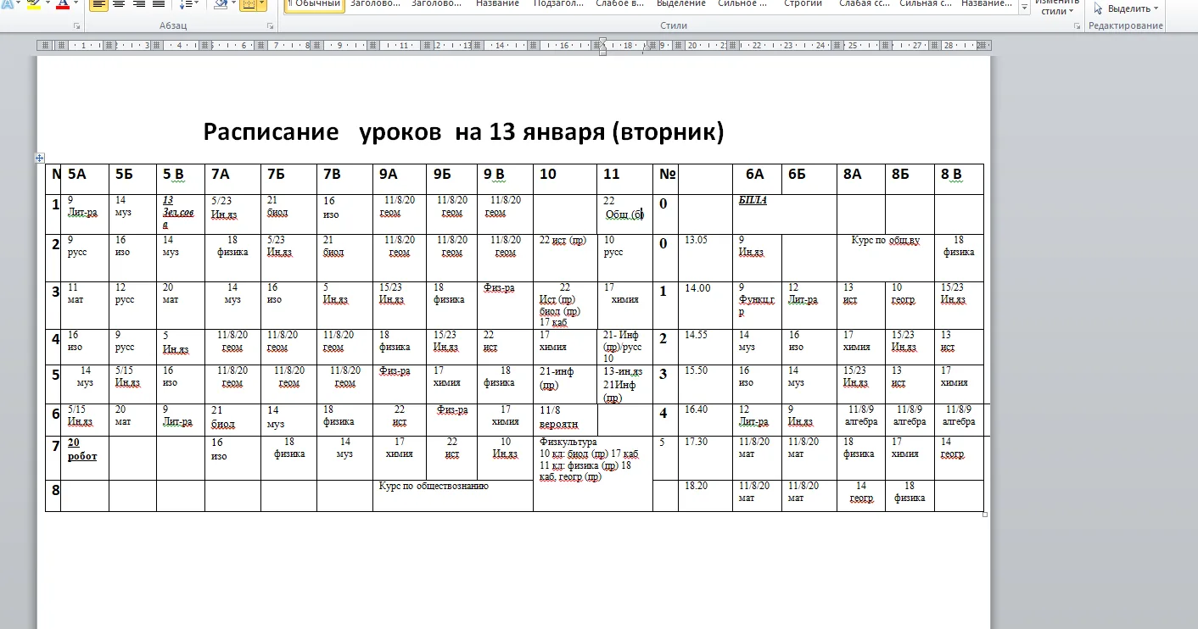The height and width of the screenshot is (629, 1198).
Task: Justify the paragraph text
Action: 159,4
